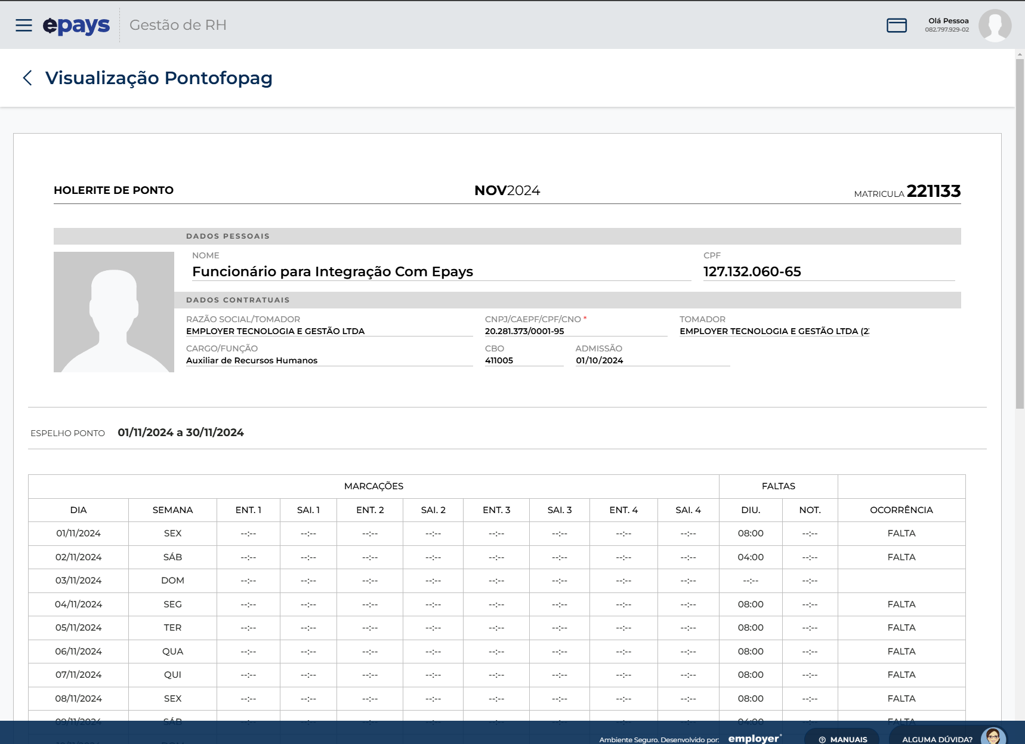This screenshot has width=1025, height=744.
Task: Select the Nome field value
Action: coord(332,271)
